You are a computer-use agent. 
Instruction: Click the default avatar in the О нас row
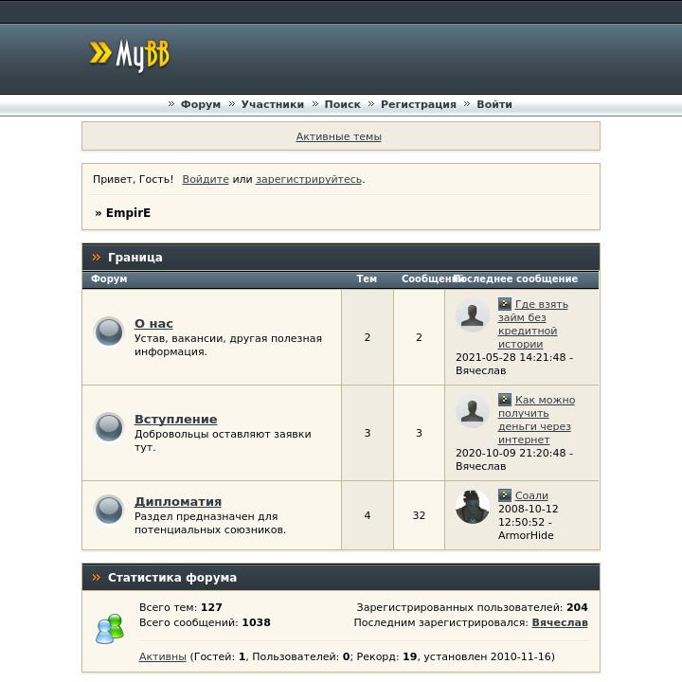[x=473, y=315]
